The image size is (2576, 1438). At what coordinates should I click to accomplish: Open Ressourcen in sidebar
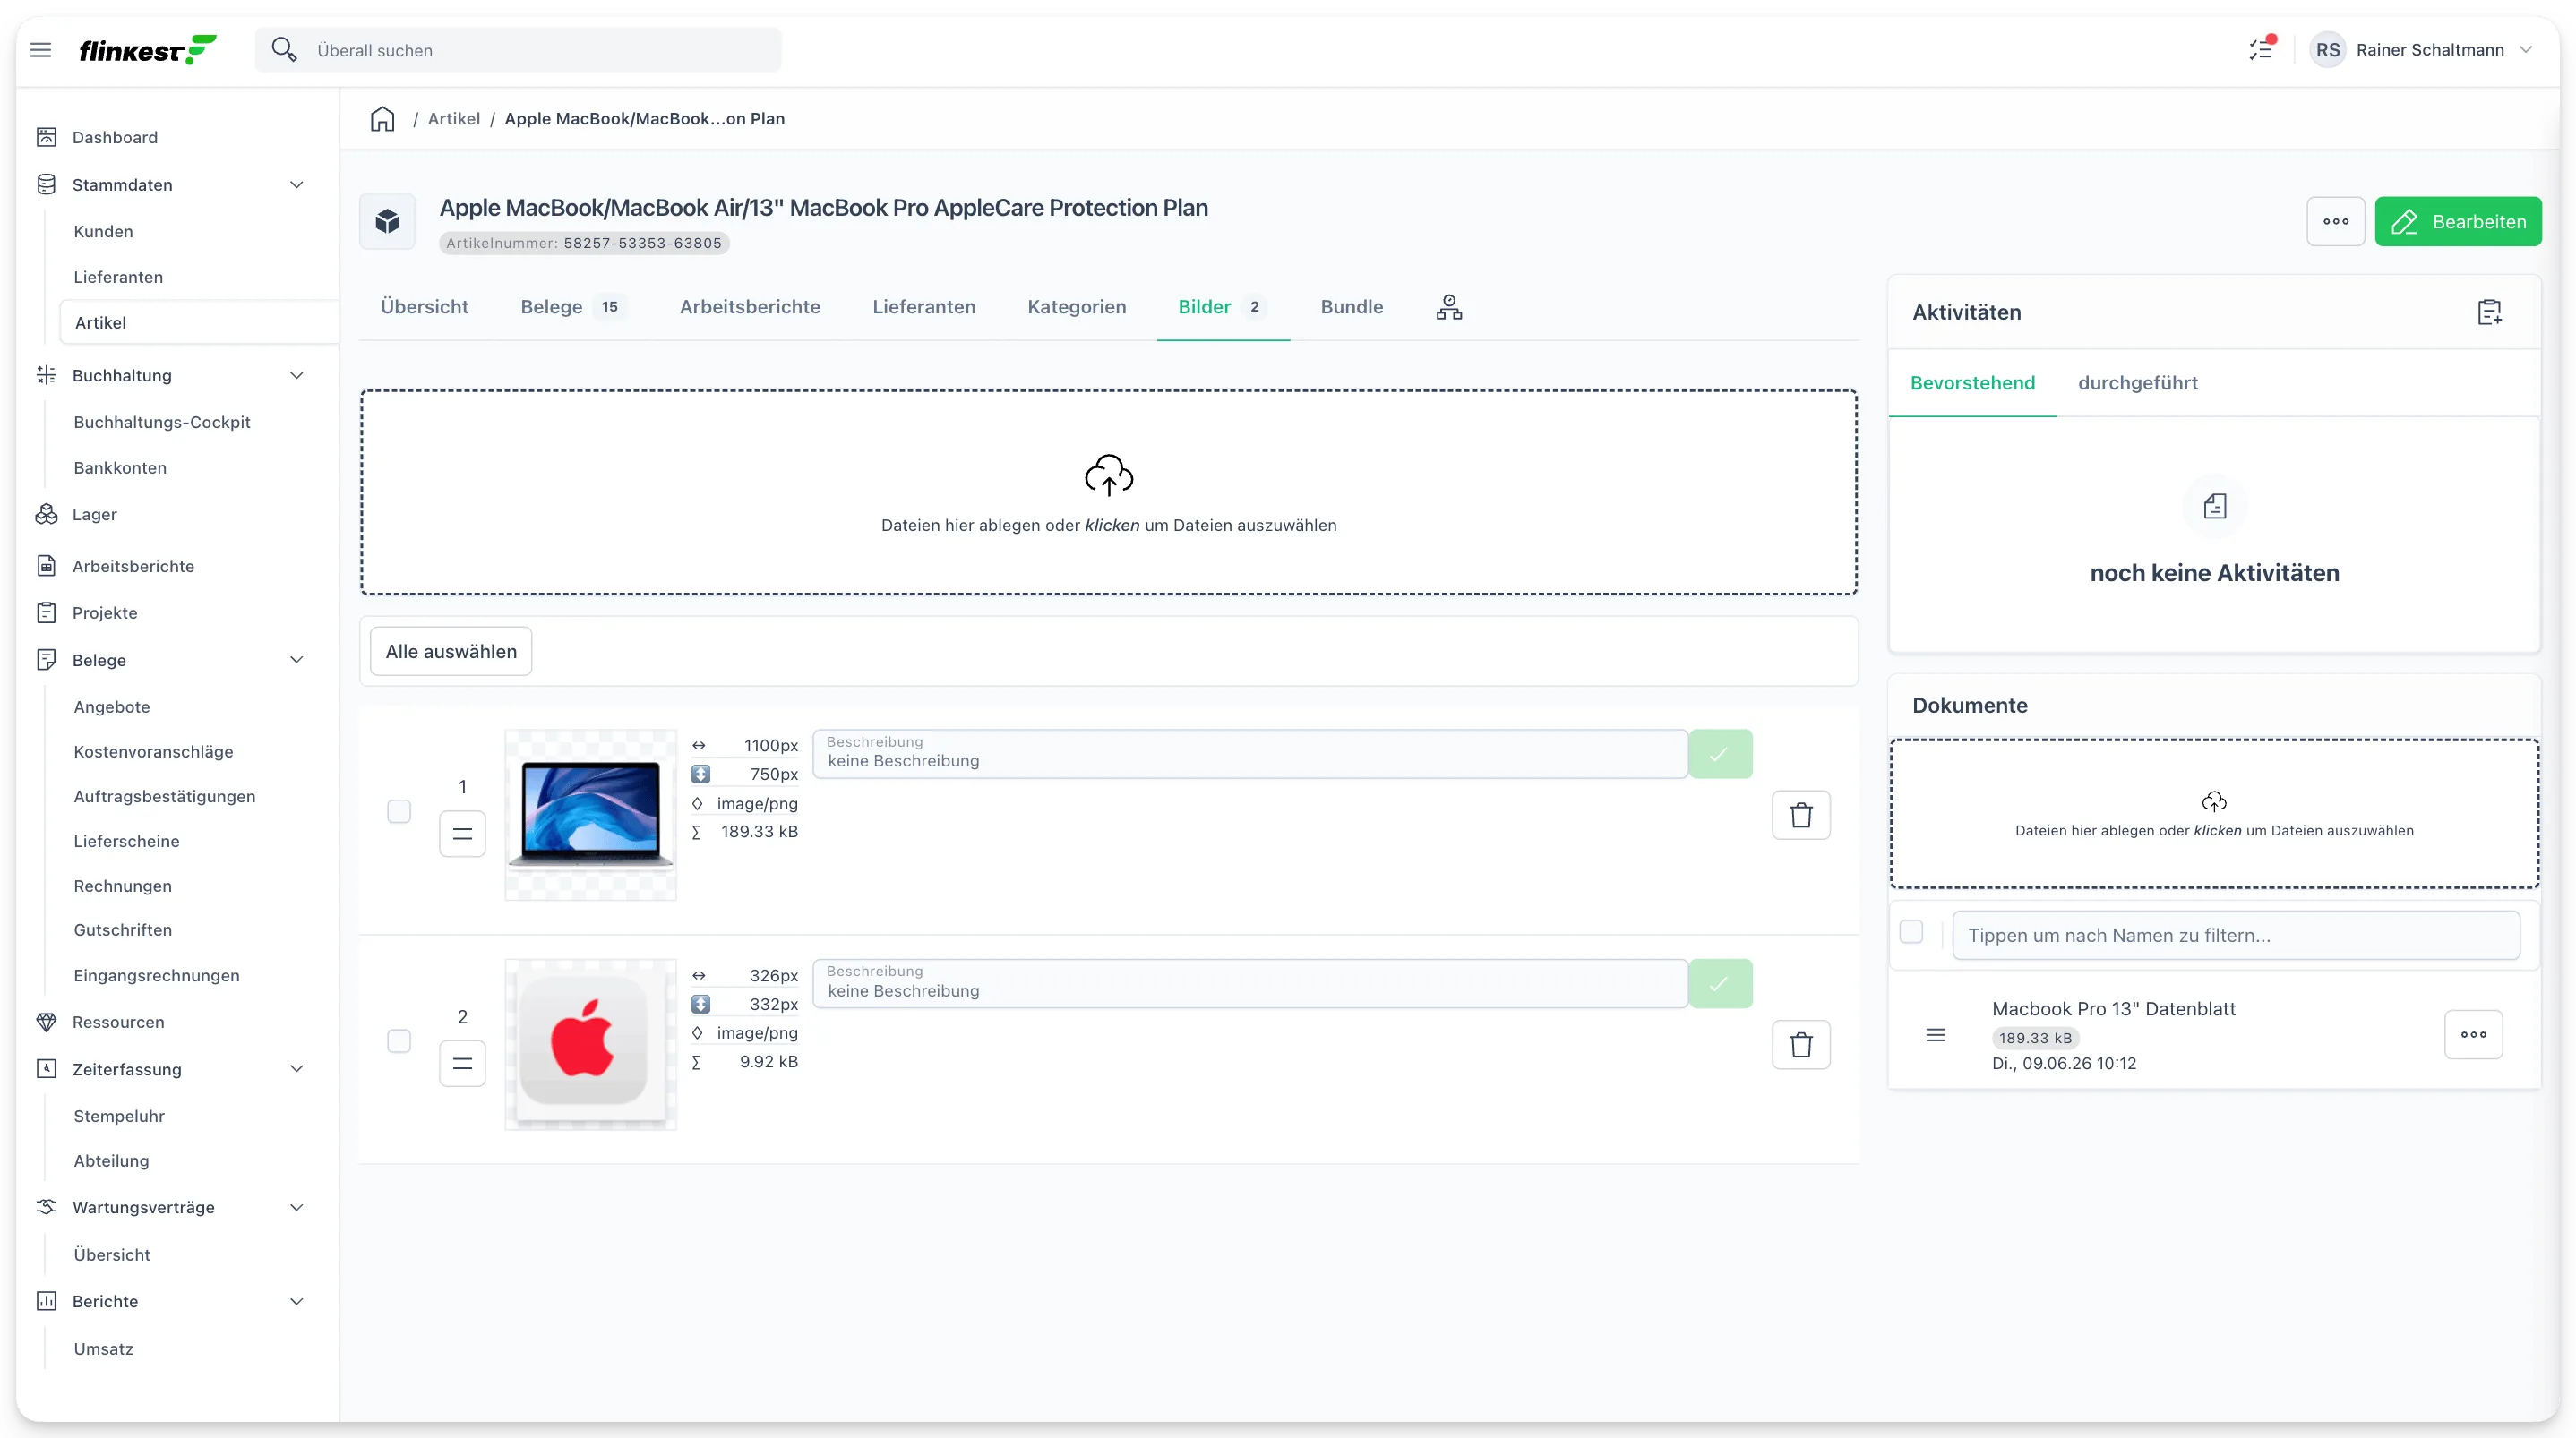pyautogui.click(x=118, y=1022)
